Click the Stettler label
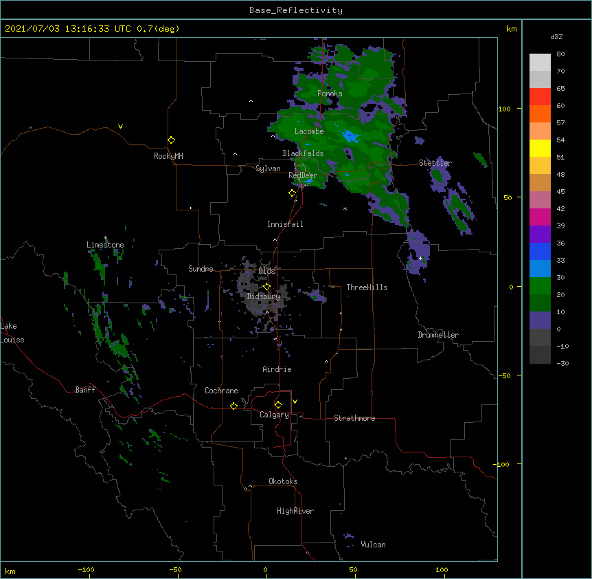Viewport: 592px width, 579px height. click(x=435, y=163)
